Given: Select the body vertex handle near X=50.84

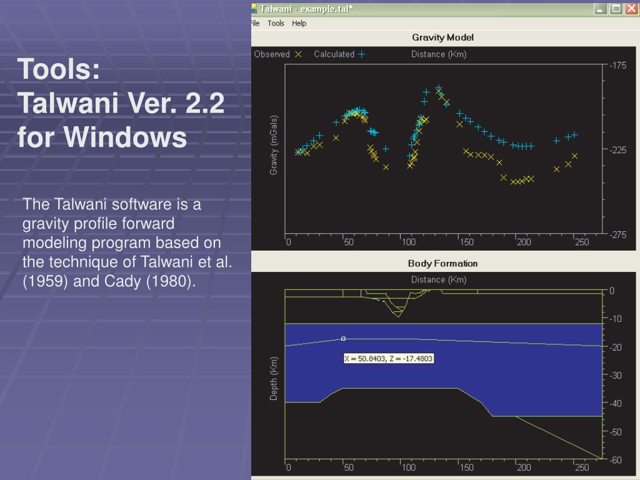Looking at the screenshot, I should click(343, 338).
